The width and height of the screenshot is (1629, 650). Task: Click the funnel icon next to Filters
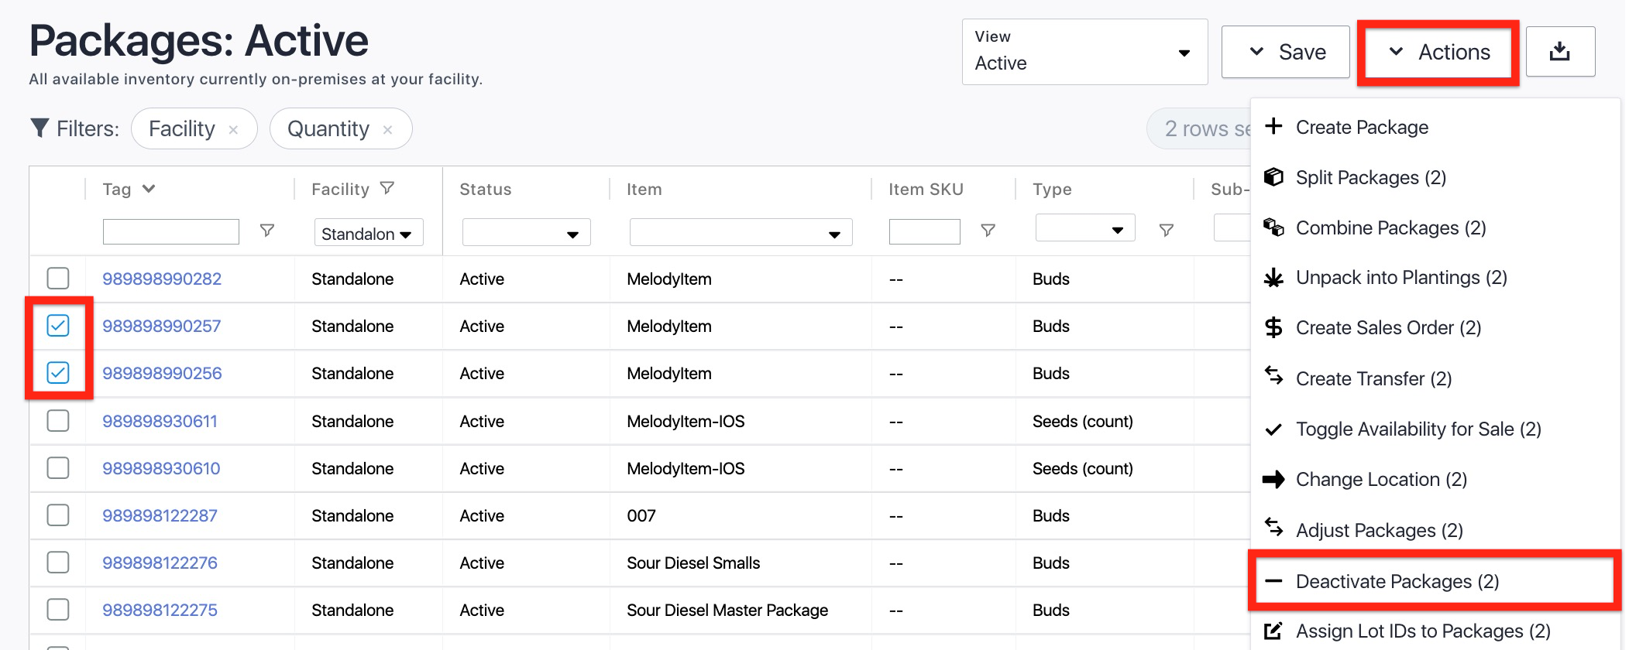tap(40, 128)
